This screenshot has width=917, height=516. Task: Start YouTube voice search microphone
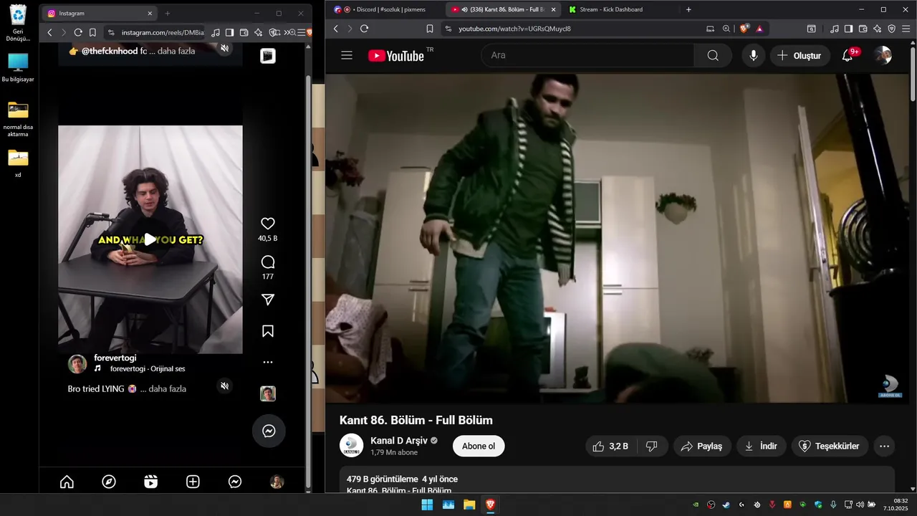click(x=753, y=55)
